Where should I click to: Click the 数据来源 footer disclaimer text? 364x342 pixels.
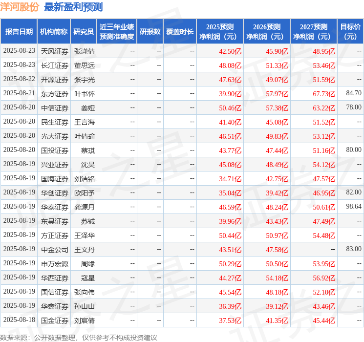tap(79, 337)
